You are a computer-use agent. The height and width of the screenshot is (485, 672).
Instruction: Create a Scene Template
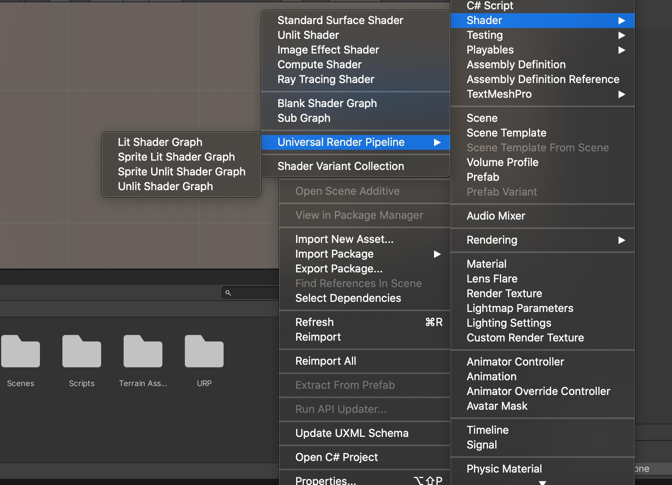point(543,133)
